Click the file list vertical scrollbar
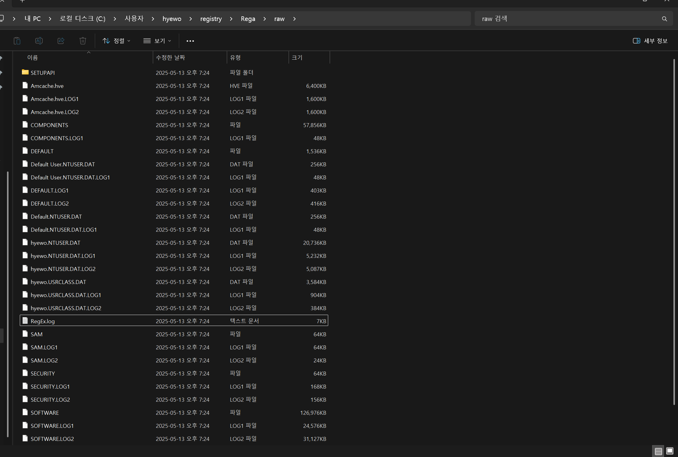The height and width of the screenshot is (457, 678). [674, 231]
